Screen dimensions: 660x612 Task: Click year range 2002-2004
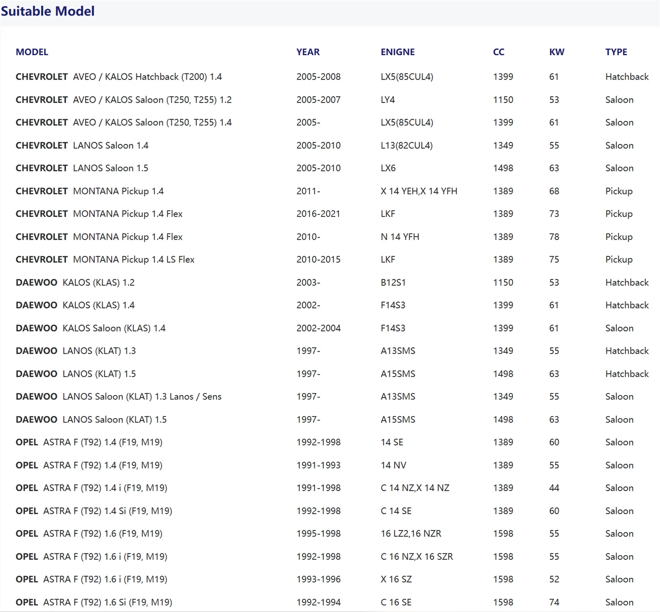[x=318, y=328]
